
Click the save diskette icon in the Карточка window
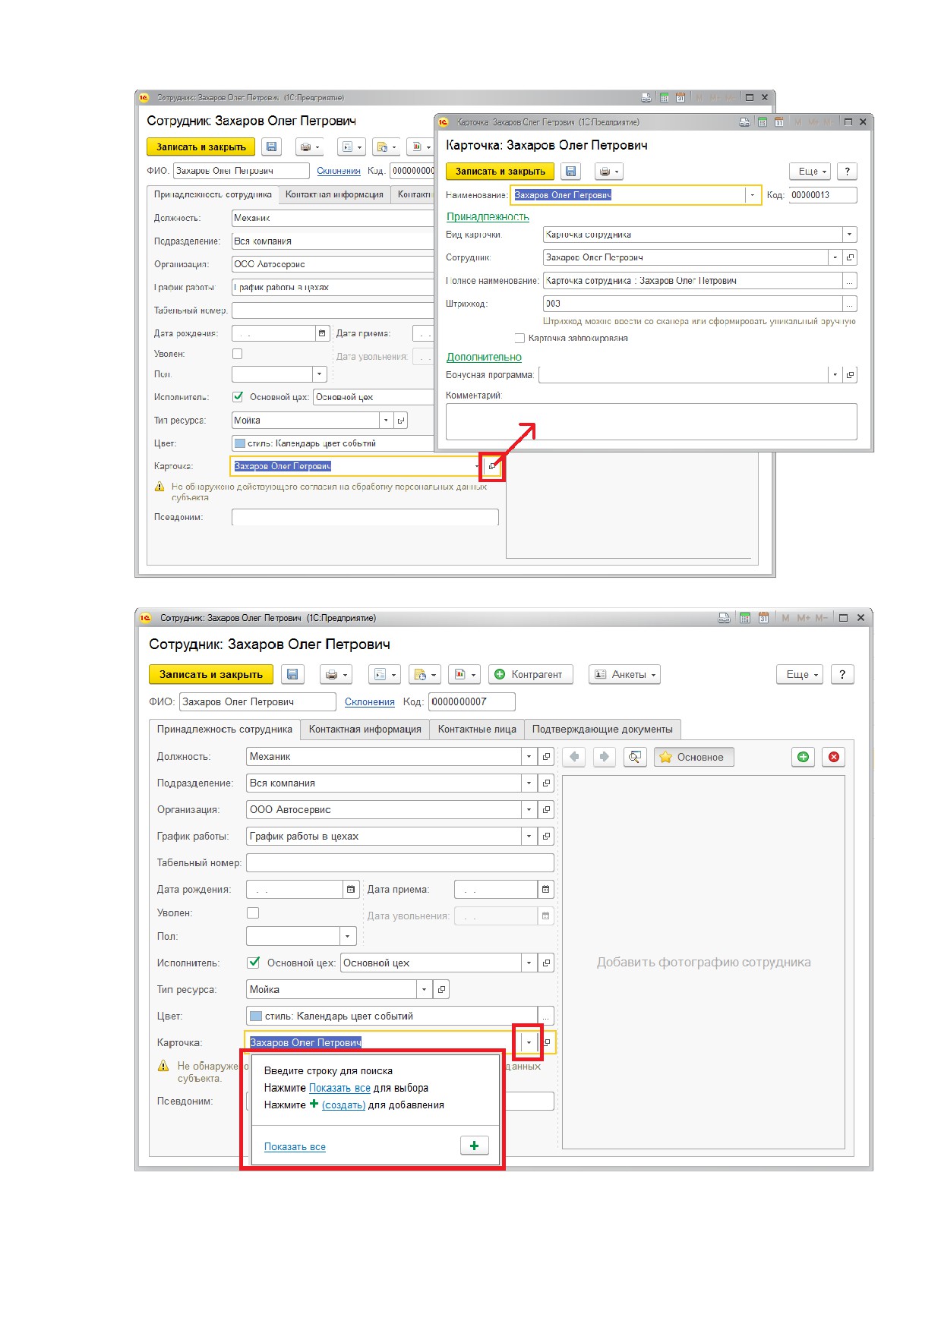click(x=571, y=172)
